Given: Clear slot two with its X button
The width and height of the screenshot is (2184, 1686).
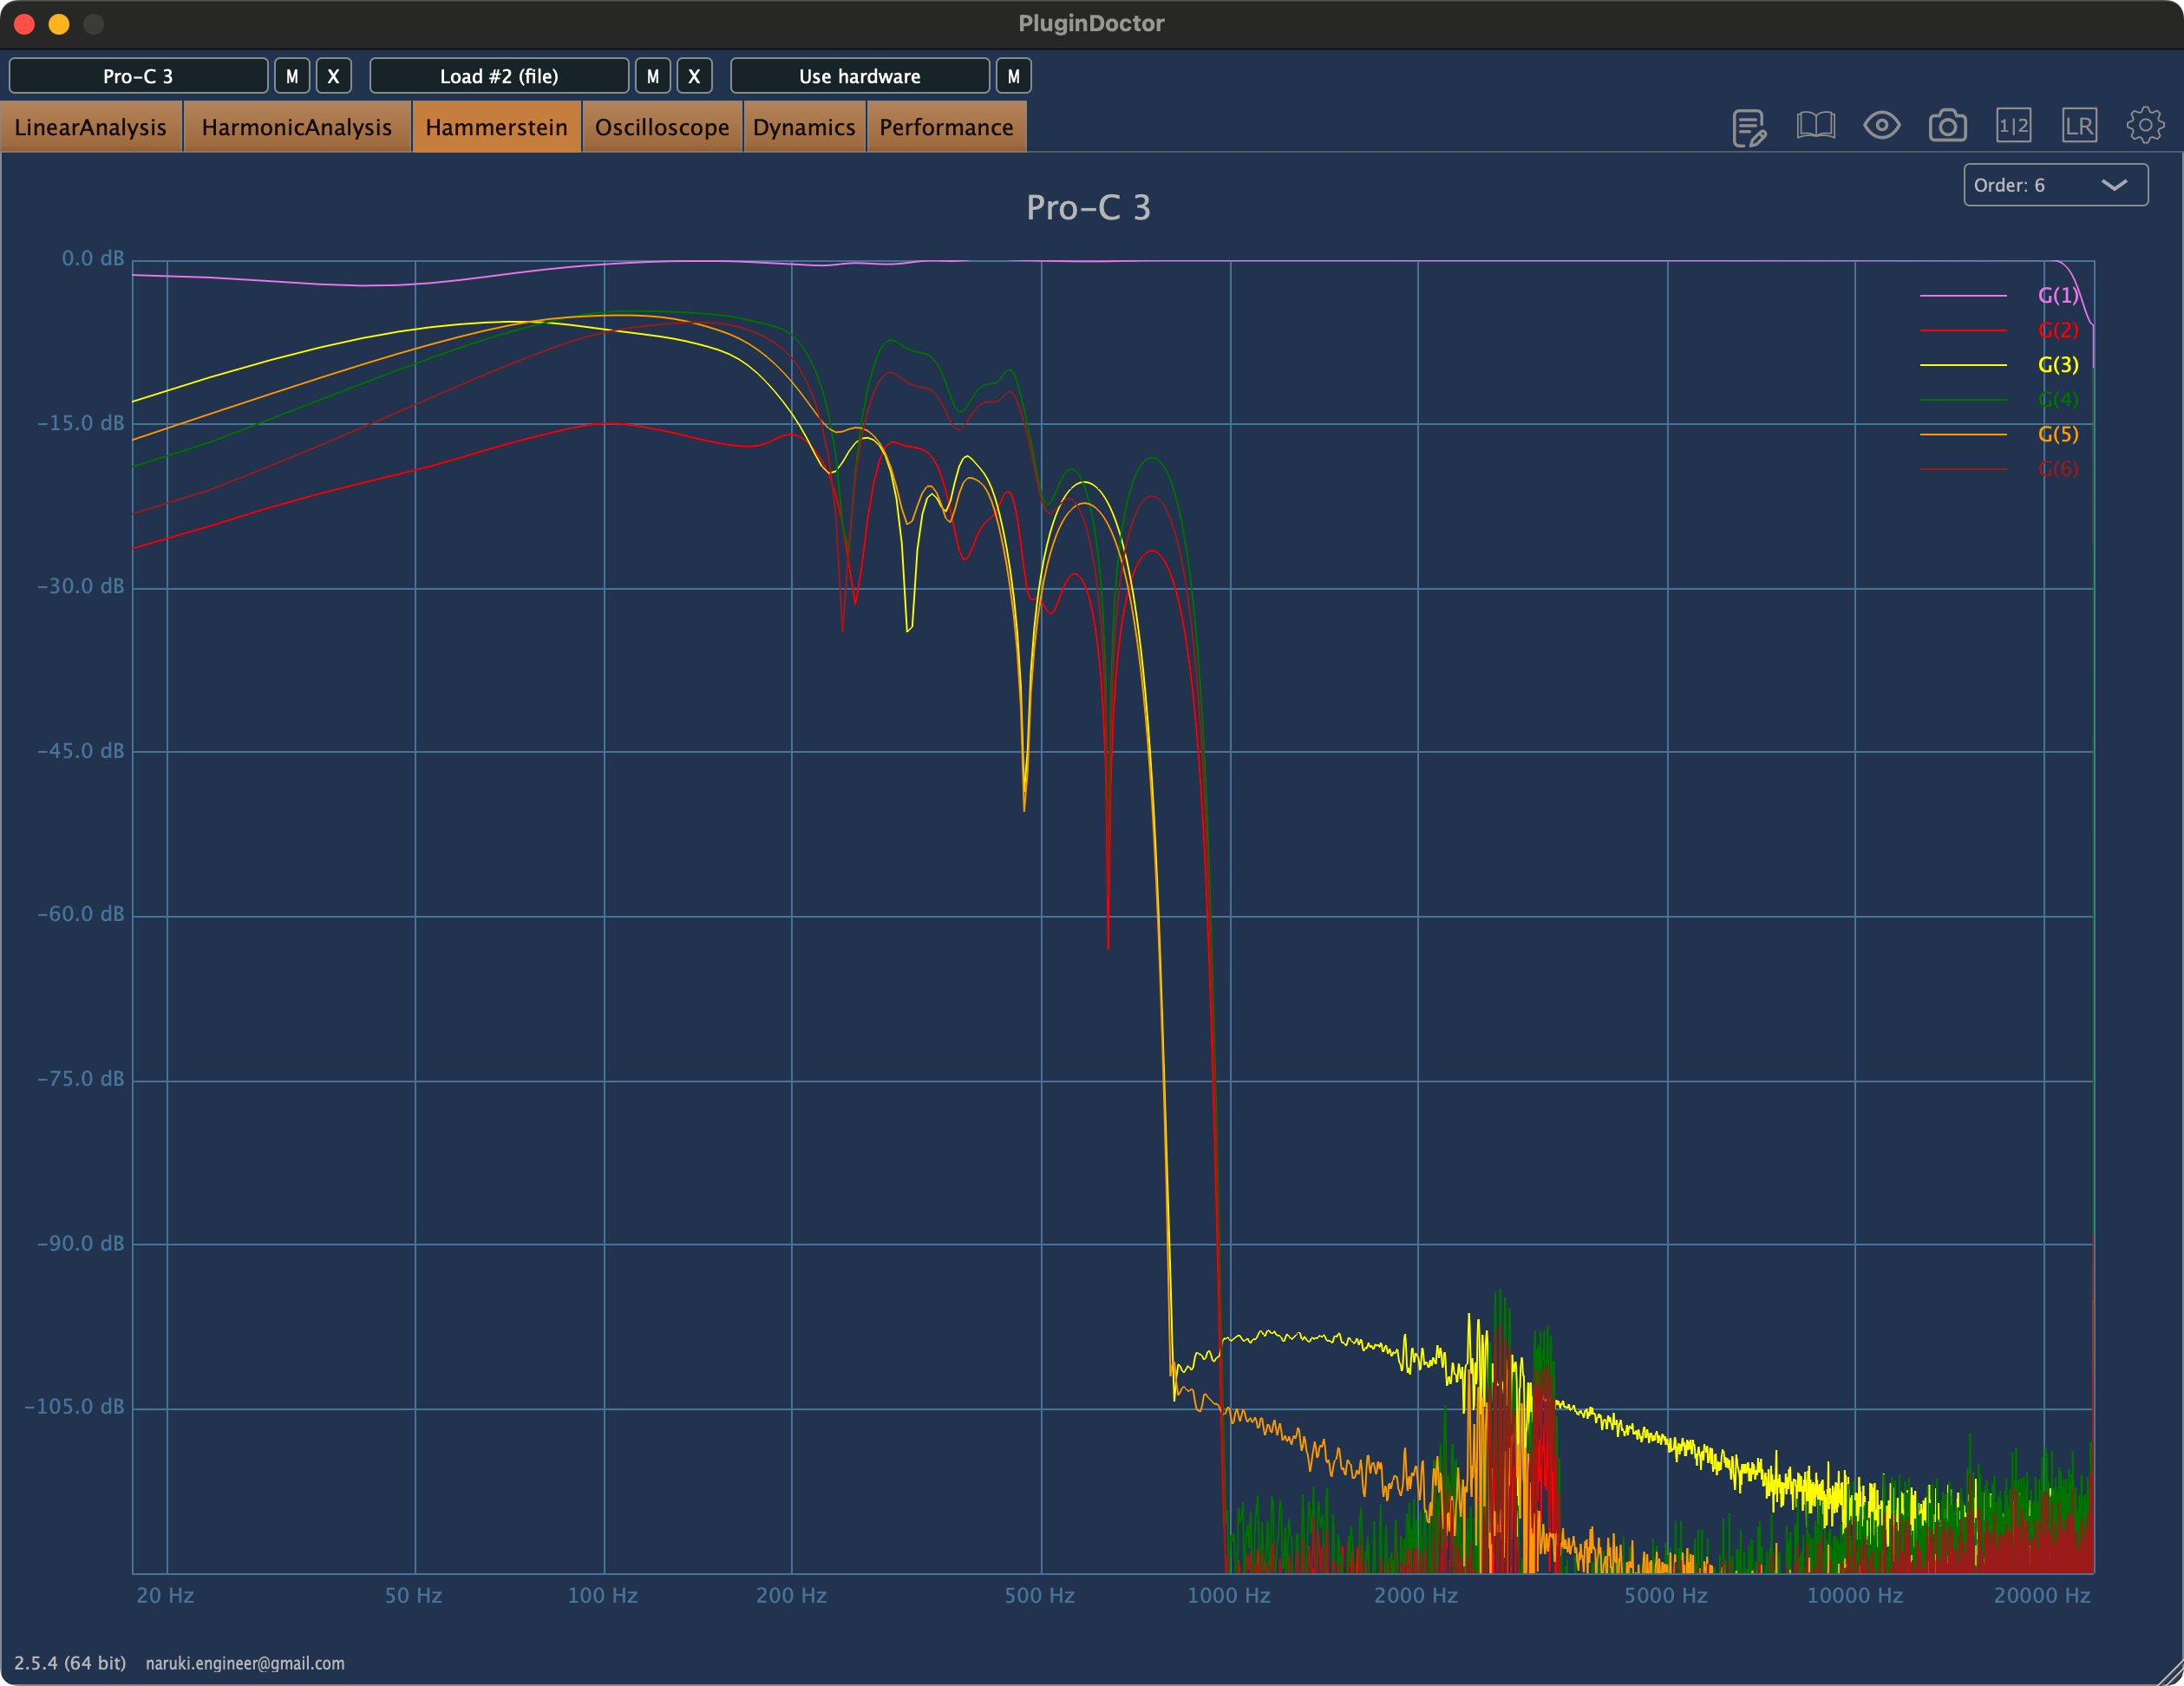Looking at the screenshot, I should coord(694,76).
